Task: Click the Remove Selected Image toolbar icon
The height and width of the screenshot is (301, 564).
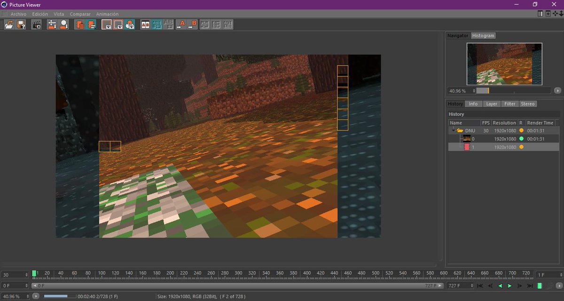Action: point(64,24)
